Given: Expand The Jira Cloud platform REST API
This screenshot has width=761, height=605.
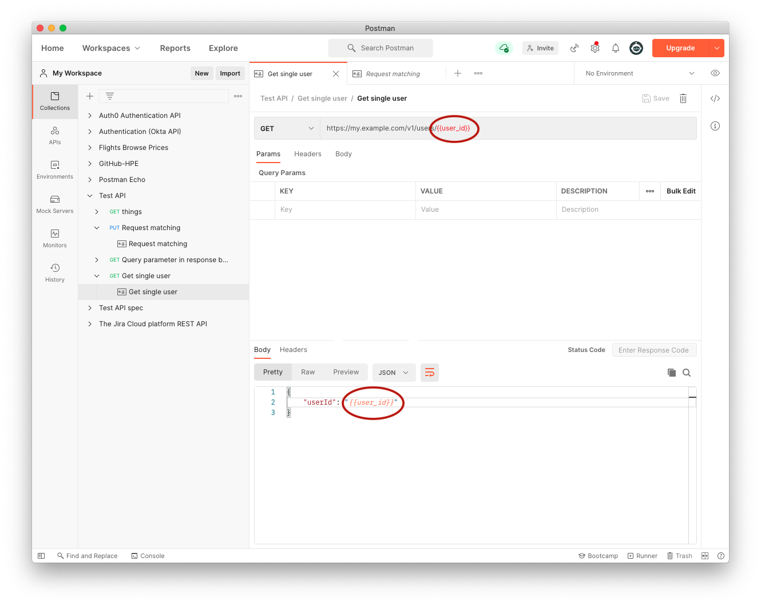Looking at the screenshot, I should (x=90, y=324).
